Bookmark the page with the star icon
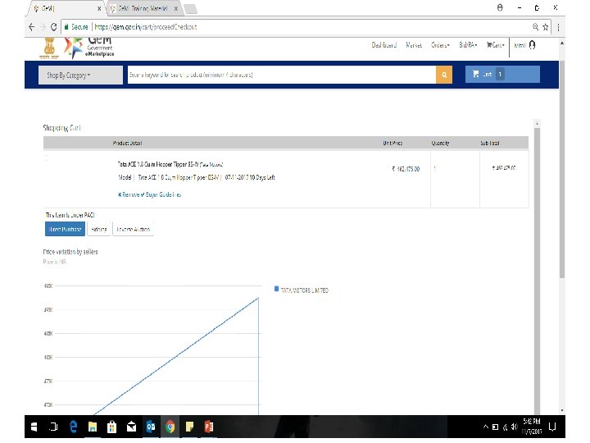 tap(545, 27)
